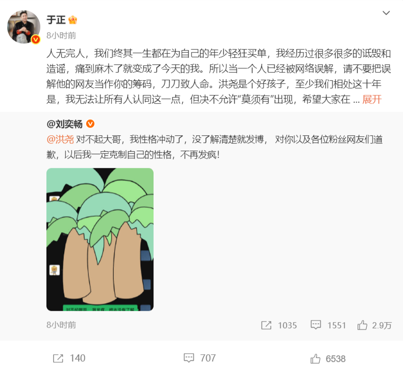This screenshot has height=366, width=403.
Task: Expand full post text with 展开
Action: pos(372,99)
